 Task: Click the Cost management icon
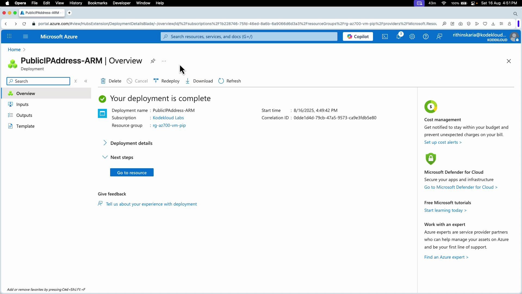pyautogui.click(x=431, y=107)
